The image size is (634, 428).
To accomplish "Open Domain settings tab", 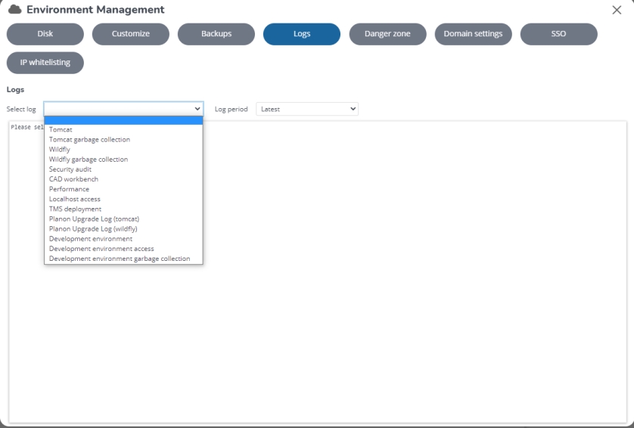I will 473,34.
